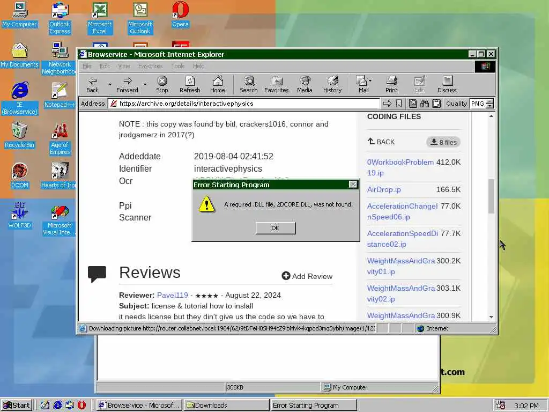Open the AccelerationSpeedDistance02.ip link
This screenshot has height=412, width=549.
point(402,239)
